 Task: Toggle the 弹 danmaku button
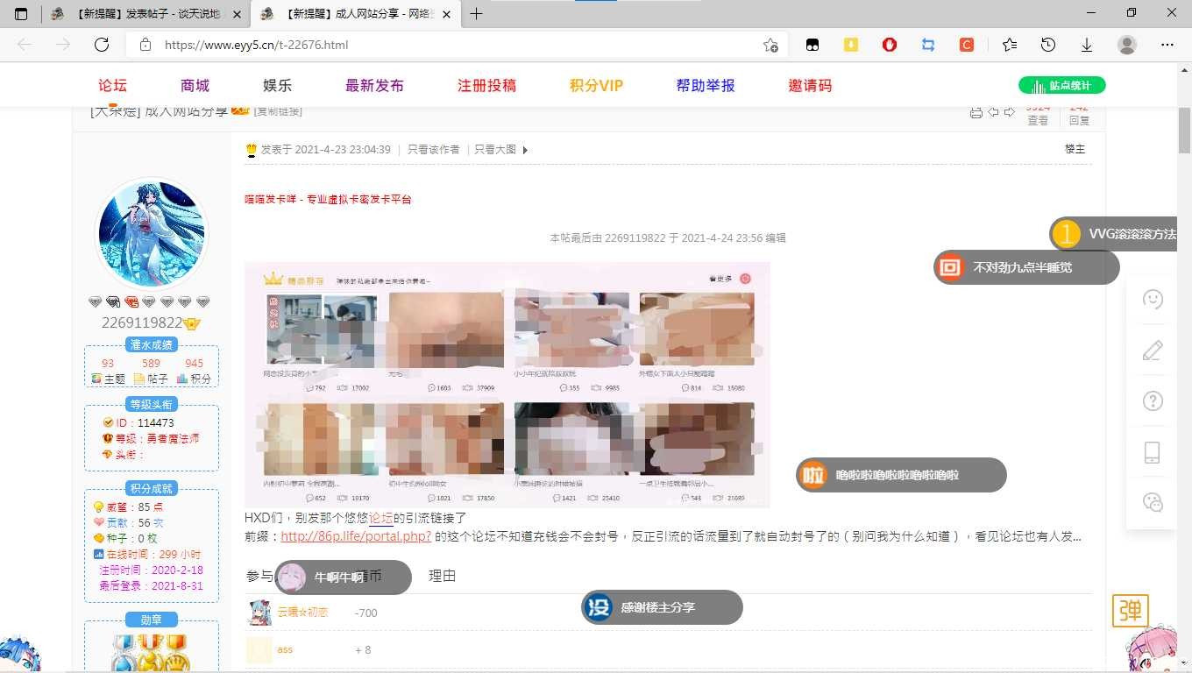pyautogui.click(x=1130, y=611)
